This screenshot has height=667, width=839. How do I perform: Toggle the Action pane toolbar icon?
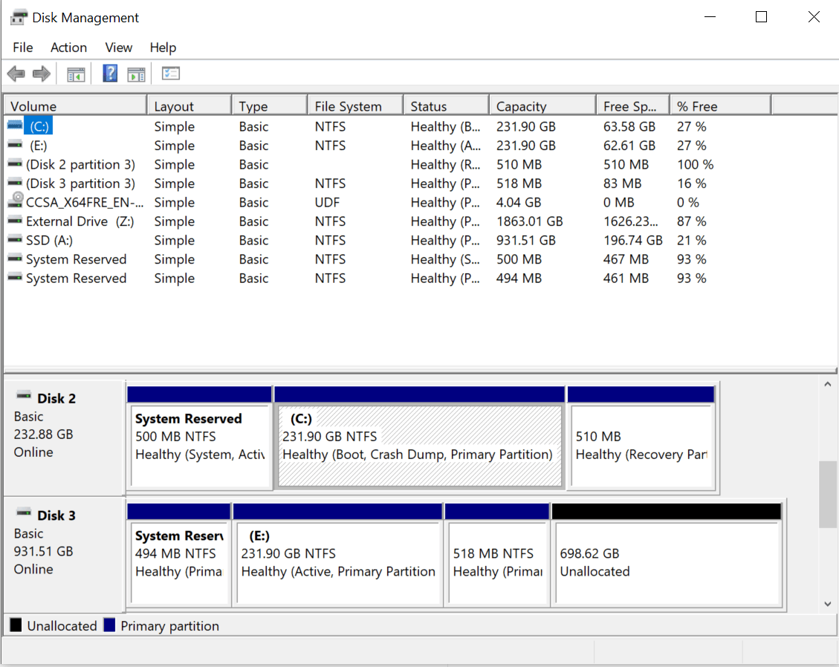pos(137,74)
